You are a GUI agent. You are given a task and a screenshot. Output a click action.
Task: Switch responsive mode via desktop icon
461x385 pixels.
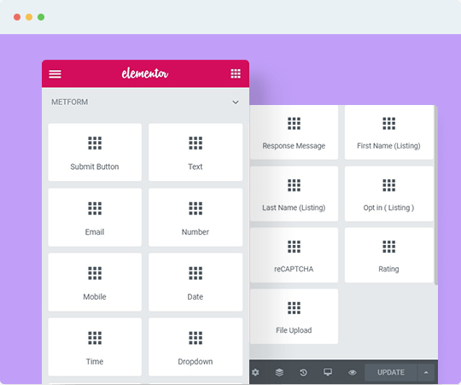328,372
